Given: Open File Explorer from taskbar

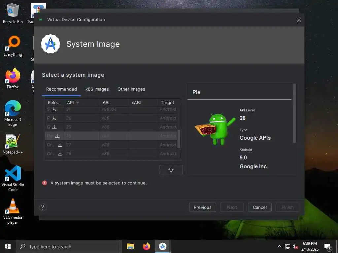Looking at the screenshot, I should point(130,246).
